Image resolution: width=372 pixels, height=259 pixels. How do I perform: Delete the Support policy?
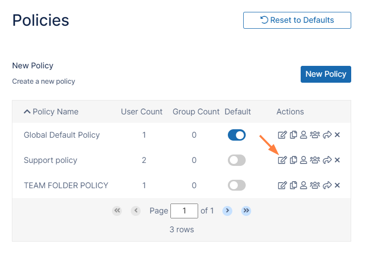tap(337, 160)
